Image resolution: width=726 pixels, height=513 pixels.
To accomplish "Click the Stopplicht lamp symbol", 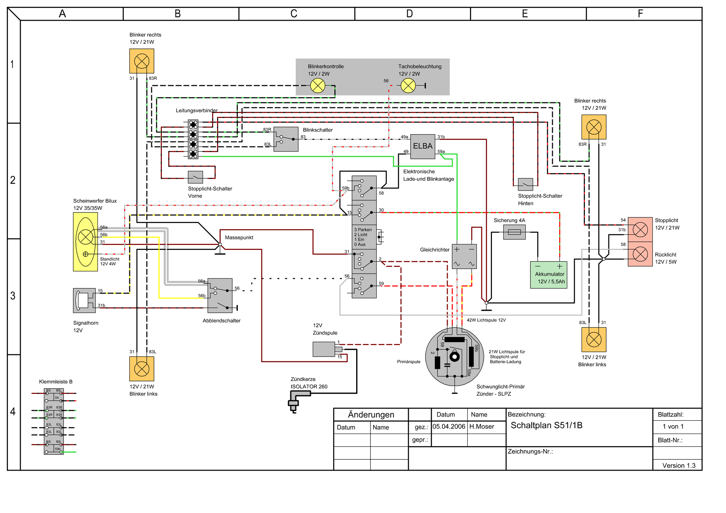I will (640, 229).
